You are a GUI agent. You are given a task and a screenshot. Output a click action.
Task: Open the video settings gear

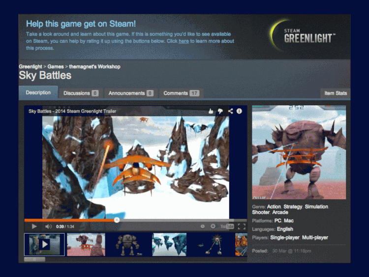(x=213, y=226)
